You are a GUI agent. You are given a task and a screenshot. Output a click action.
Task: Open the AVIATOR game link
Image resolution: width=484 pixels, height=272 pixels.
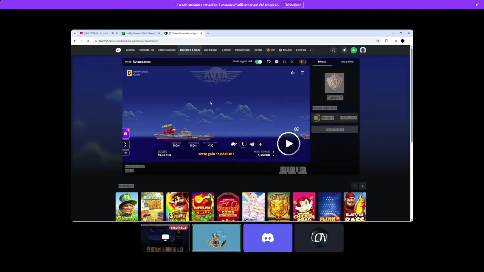pyautogui.click(x=285, y=50)
